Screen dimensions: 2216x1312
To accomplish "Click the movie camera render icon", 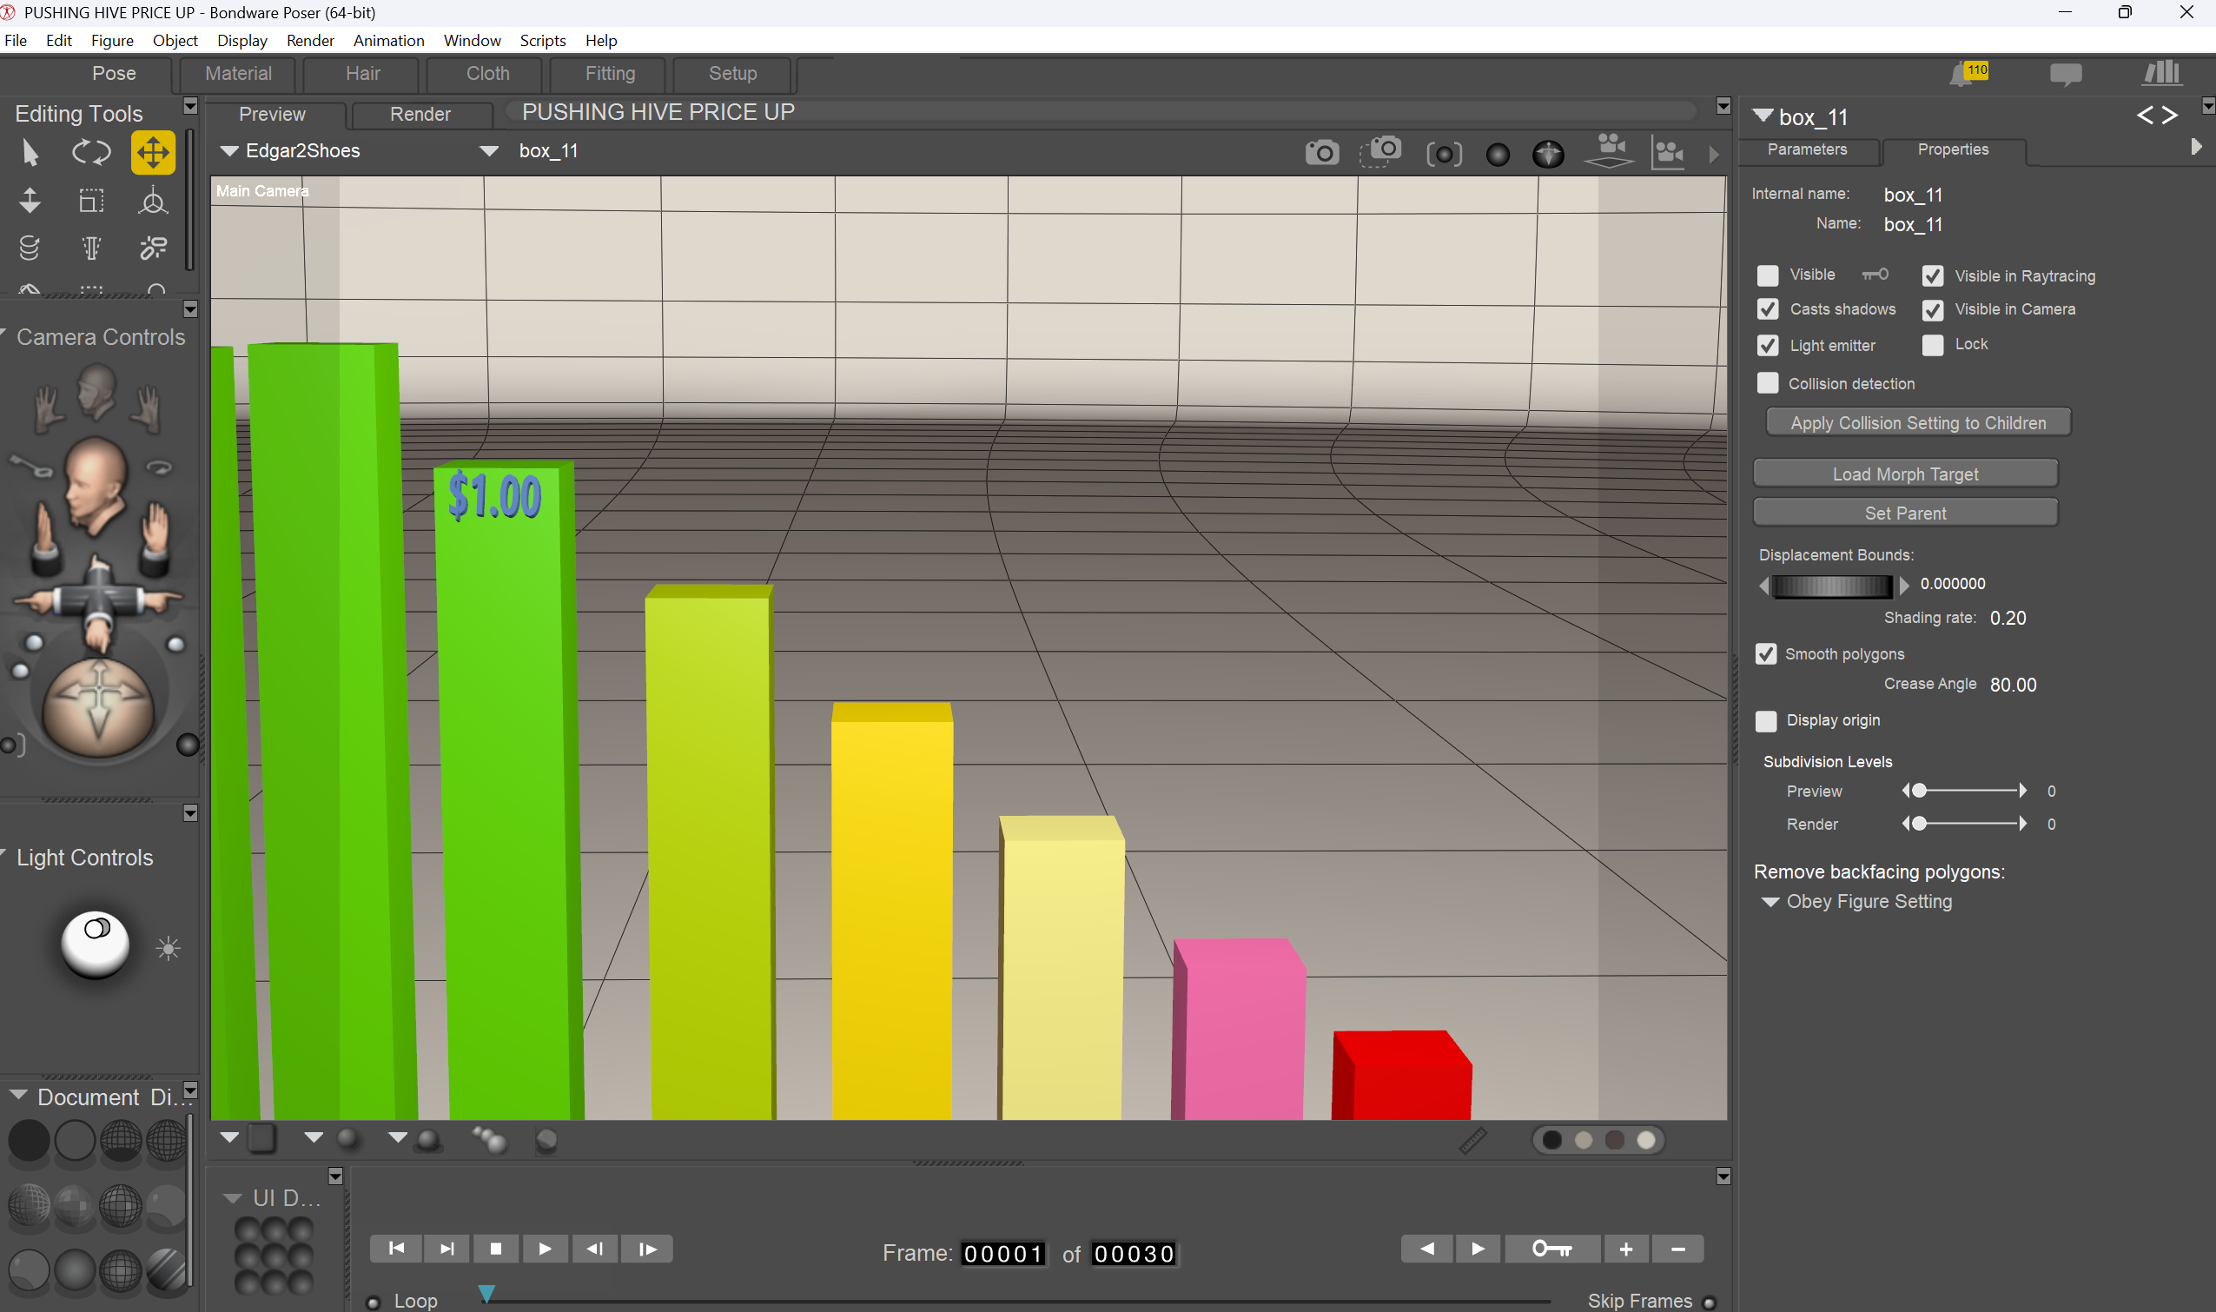I will [x=1667, y=153].
